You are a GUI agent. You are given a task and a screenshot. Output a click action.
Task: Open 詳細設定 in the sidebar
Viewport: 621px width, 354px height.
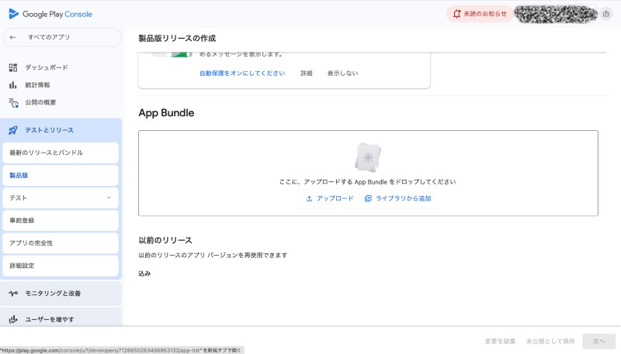pyautogui.click(x=61, y=266)
